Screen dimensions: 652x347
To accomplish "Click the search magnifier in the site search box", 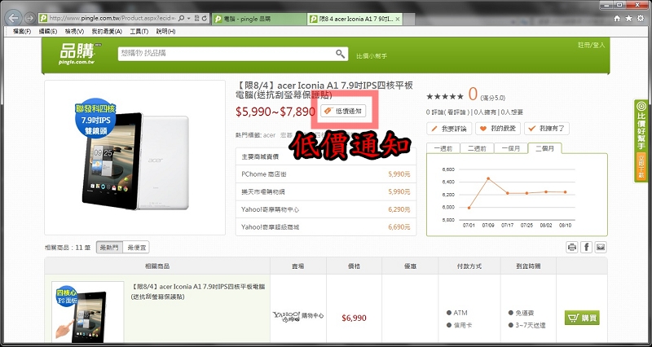I will 341,54.
